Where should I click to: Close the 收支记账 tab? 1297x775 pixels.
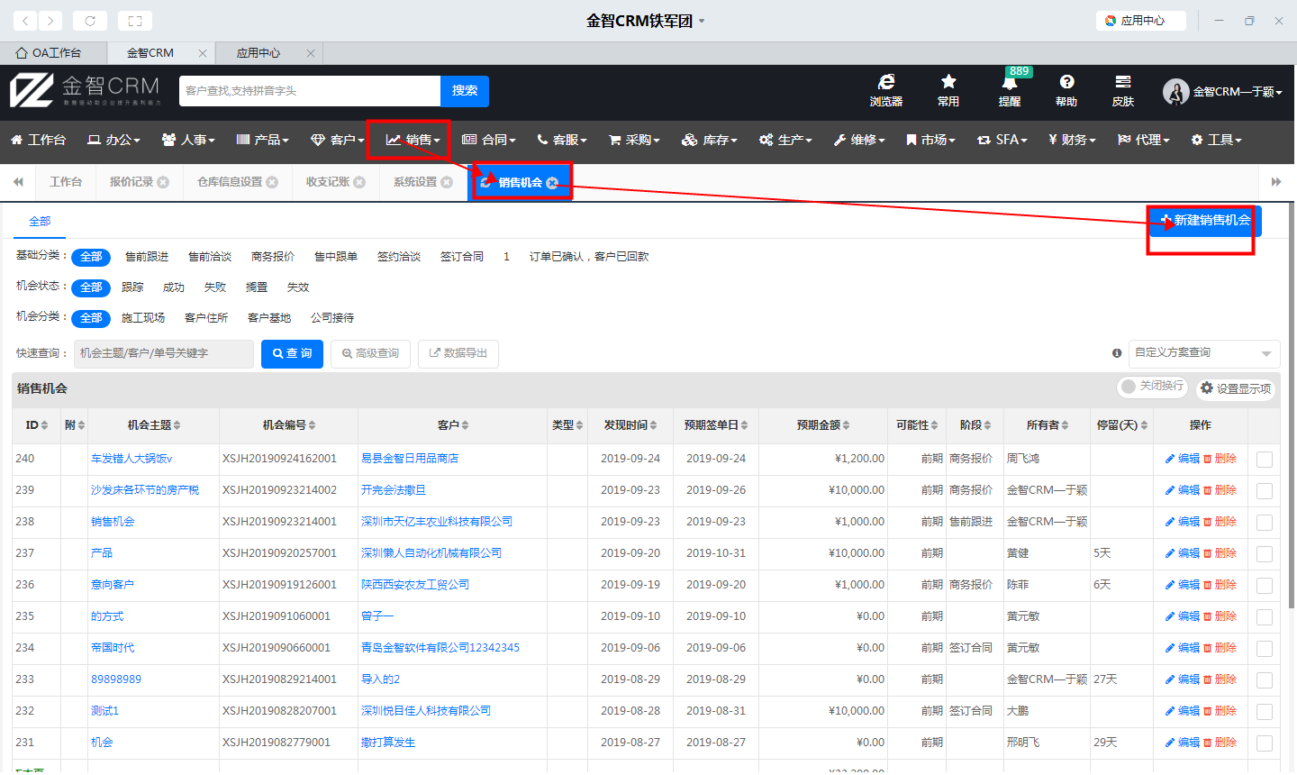point(359,182)
